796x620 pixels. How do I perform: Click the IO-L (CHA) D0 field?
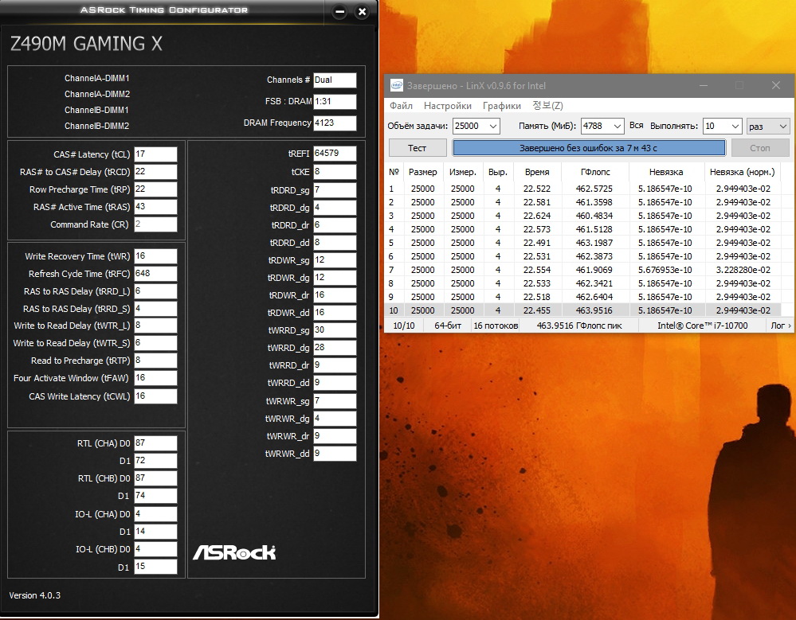pos(155,514)
